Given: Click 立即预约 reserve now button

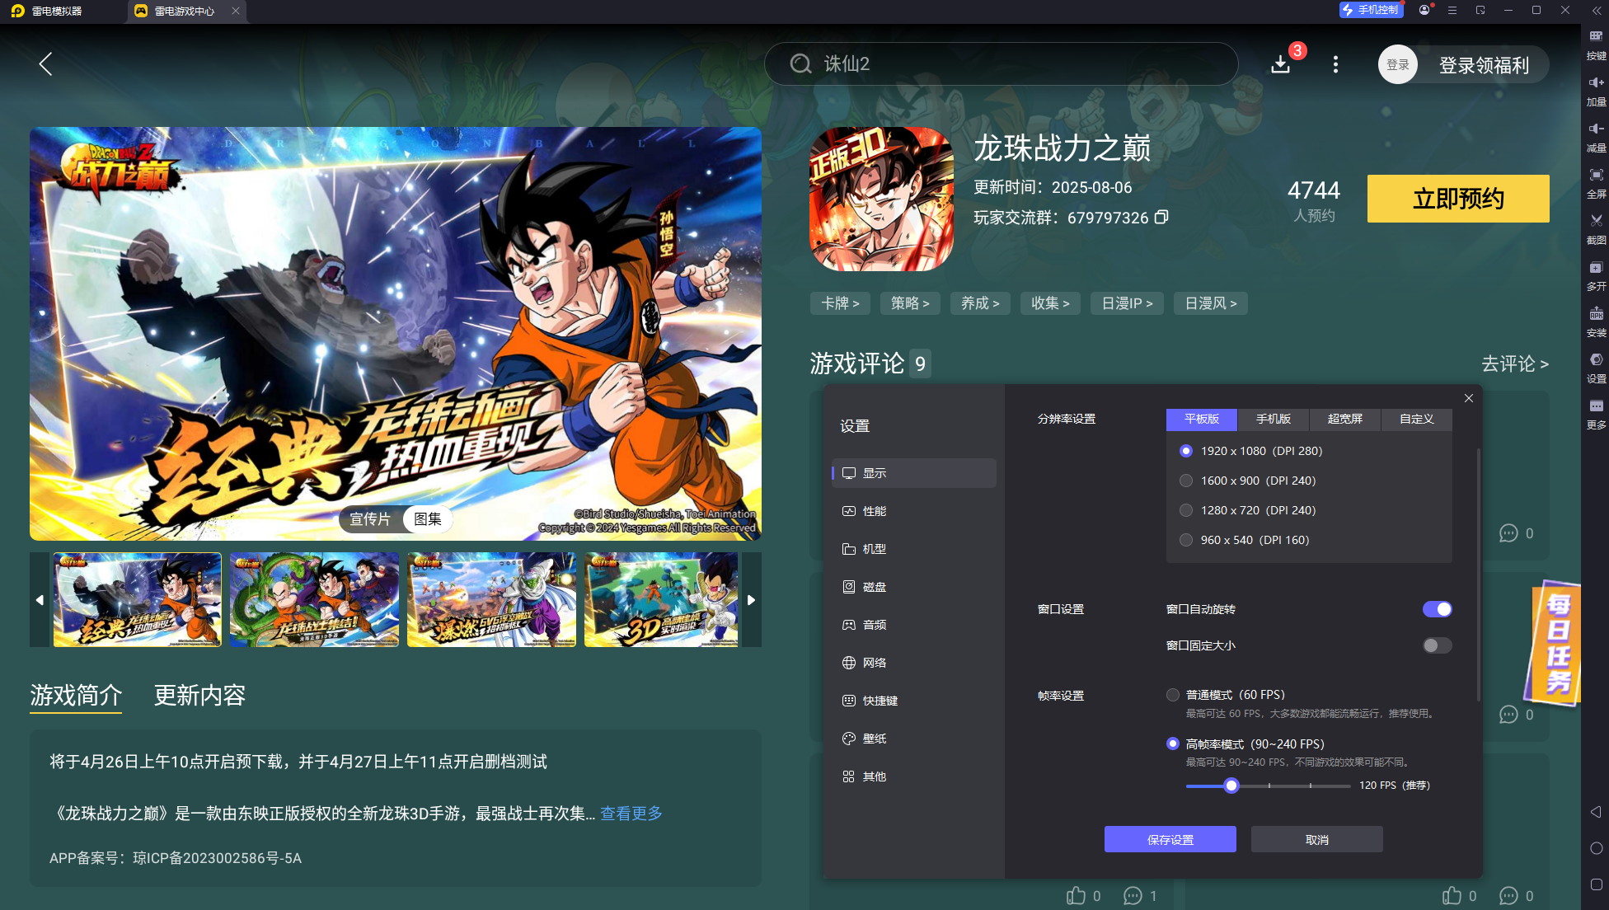Looking at the screenshot, I should pos(1458,199).
